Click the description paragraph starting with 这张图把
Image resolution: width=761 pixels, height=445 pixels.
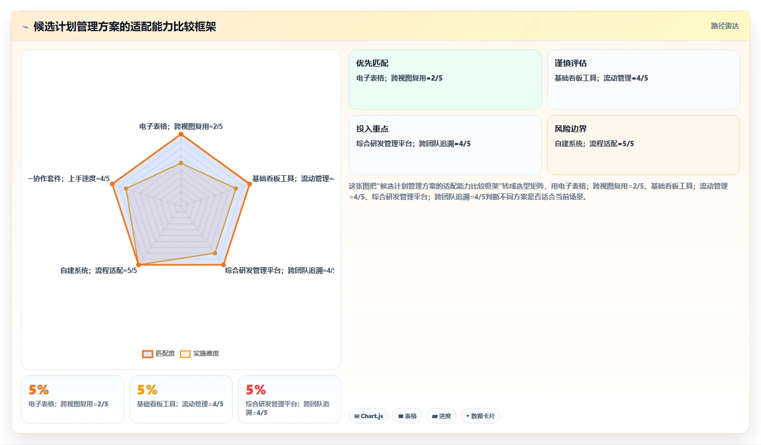(x=538, y=191)
